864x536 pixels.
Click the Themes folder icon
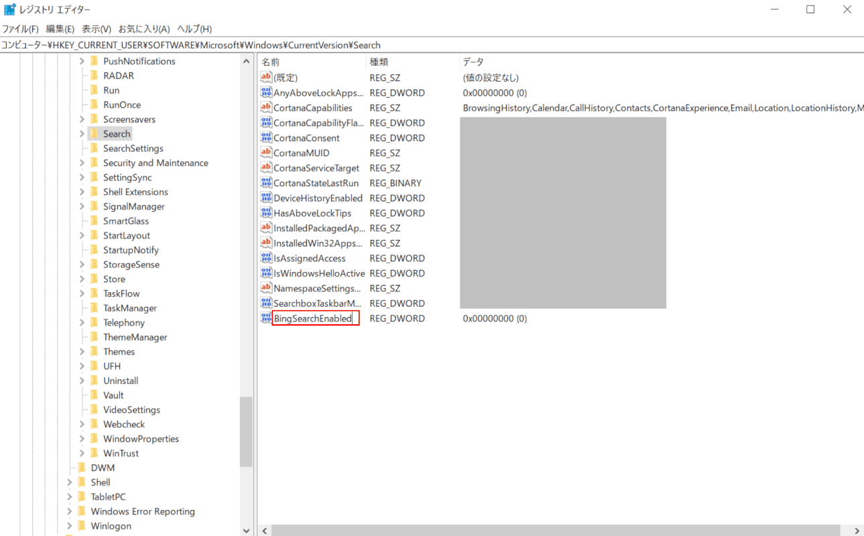95,352
